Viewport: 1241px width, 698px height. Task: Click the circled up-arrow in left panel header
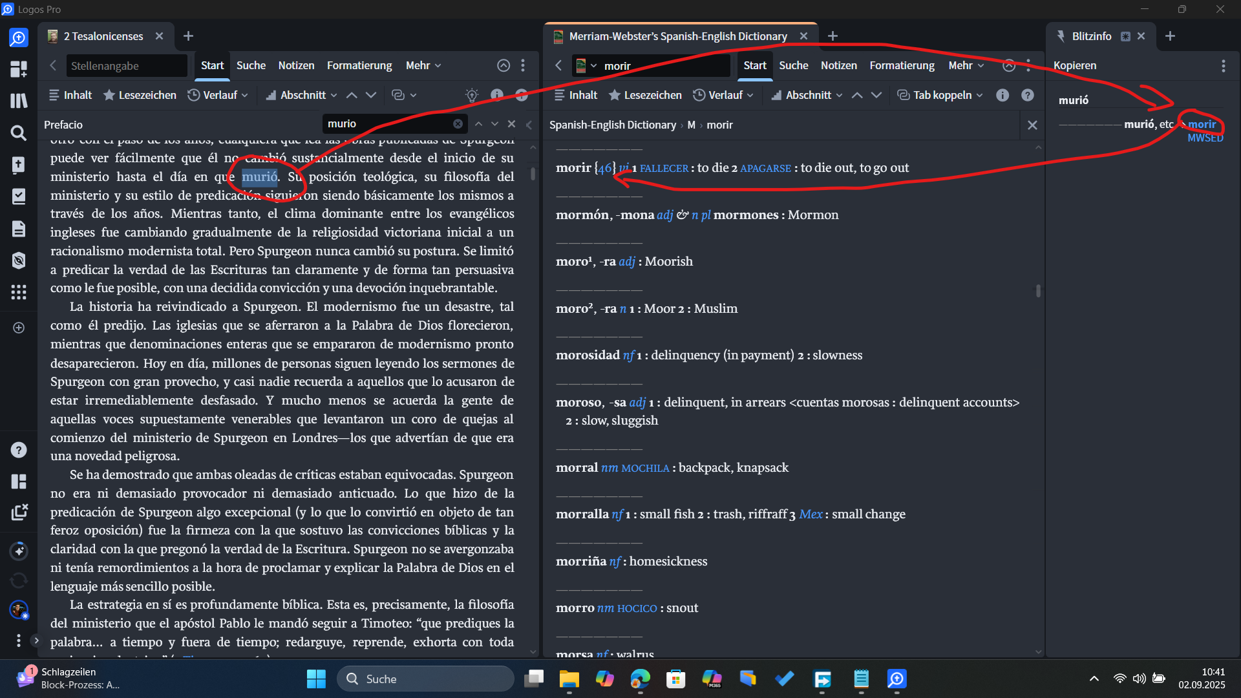click(504, 65)
